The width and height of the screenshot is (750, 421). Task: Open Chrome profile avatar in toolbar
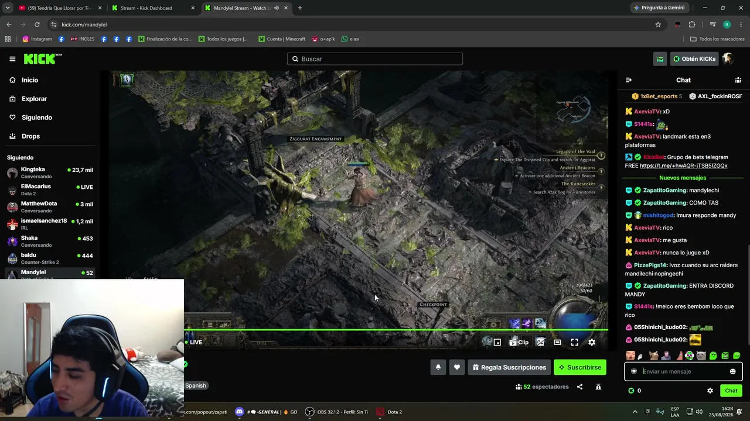(x=727, y=25)
